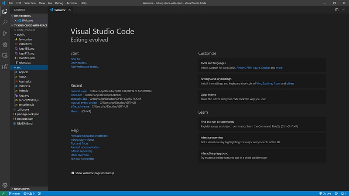Open the Manage gear icon
Image resolution: width=349 pixels, height=196 pixels.
pos(5,185)
